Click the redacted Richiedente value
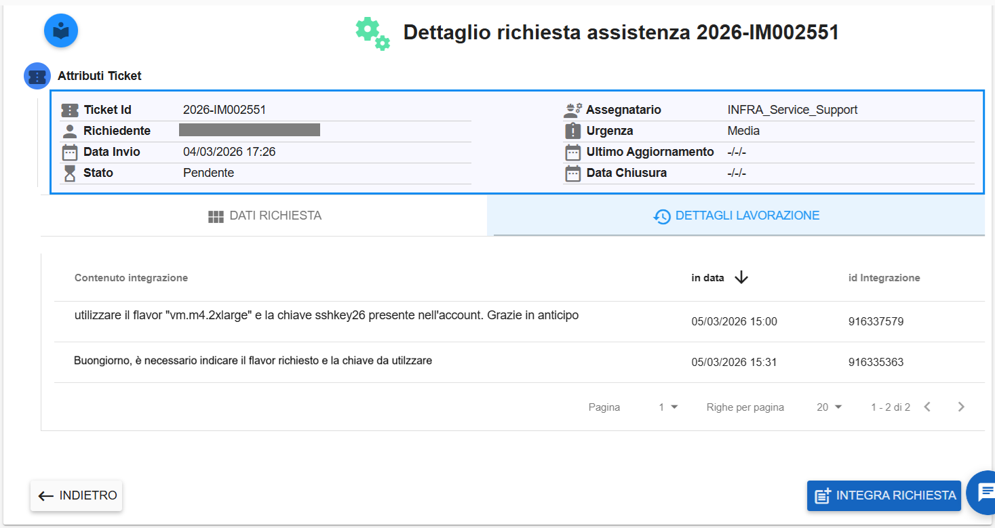The width and height of the screenshot is (995, 528). [x=250, y=130]
